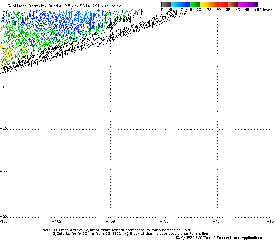Click the '-156' longitude axis label
This screenshot has height=240, width=274.
click(x=164, y=221)
